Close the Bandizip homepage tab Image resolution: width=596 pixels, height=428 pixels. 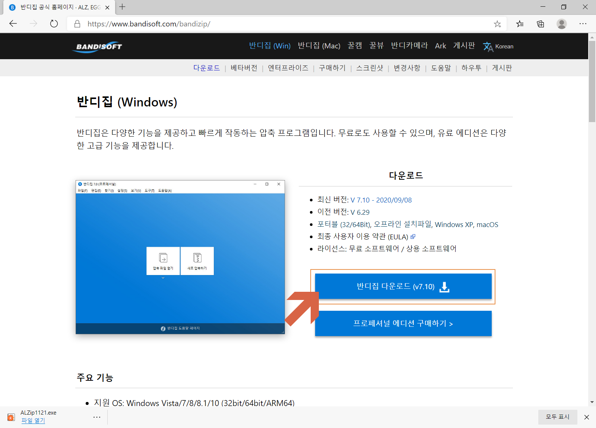pos(107,7)
